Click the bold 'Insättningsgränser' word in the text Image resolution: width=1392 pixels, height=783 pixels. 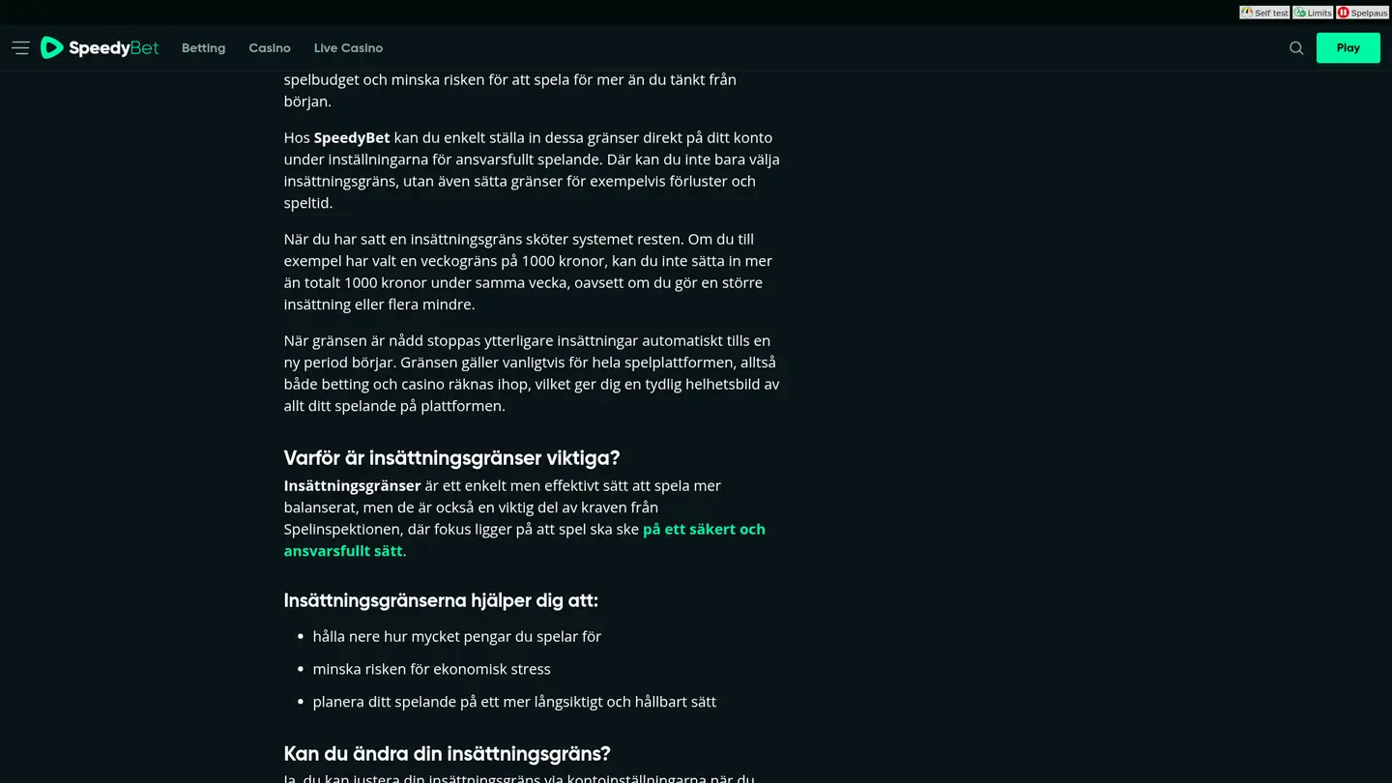click(x=352, y=485)
